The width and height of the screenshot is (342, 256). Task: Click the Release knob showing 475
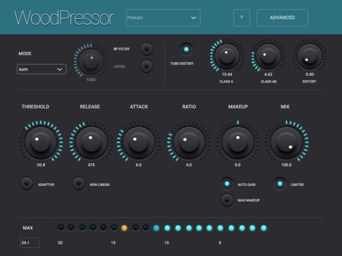91,143
